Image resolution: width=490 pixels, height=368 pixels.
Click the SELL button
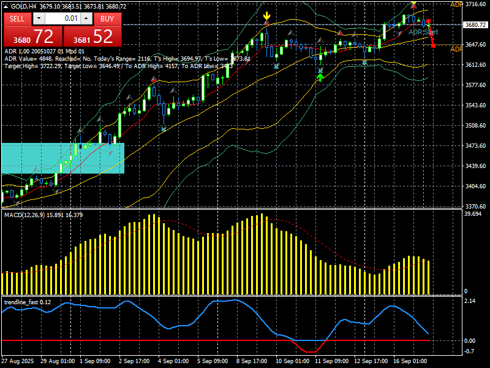17,19
